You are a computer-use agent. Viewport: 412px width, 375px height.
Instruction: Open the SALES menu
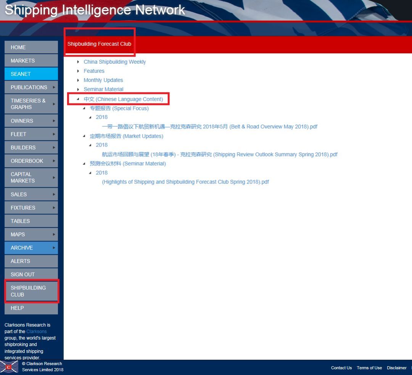pos(31,195)
